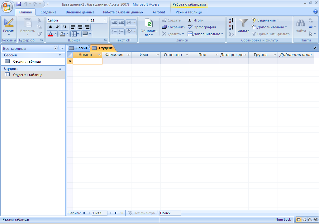Click the select-all table corner
The height and width of the screenshot is (224, 319).
tap(70, 55)
